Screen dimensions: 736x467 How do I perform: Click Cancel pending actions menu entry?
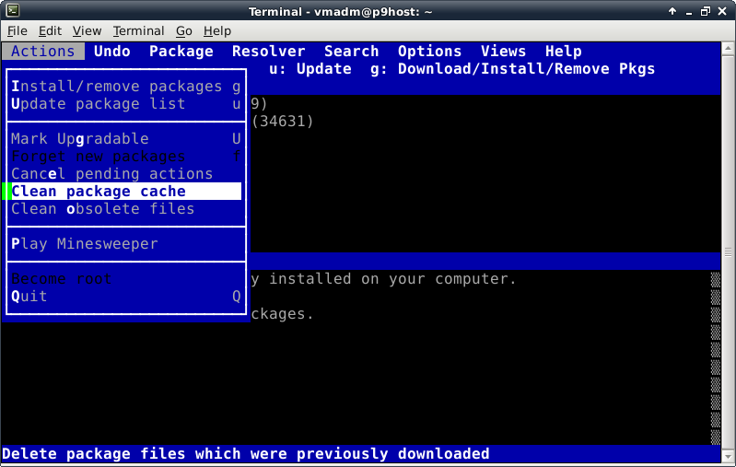pos(112,174)
